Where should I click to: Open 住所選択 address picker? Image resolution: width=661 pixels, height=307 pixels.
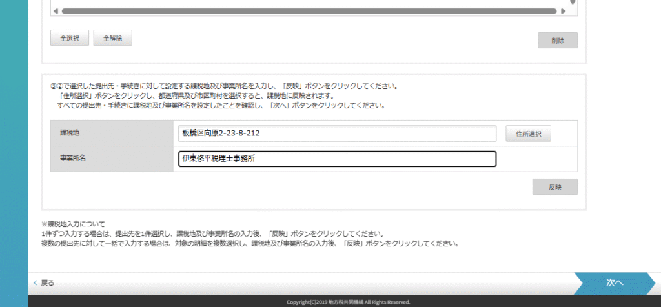tap(528, 134)
